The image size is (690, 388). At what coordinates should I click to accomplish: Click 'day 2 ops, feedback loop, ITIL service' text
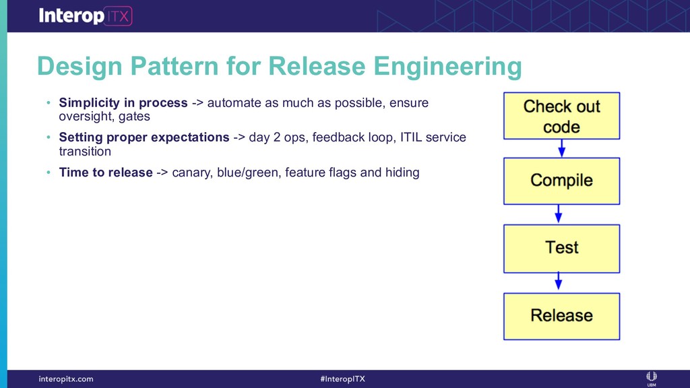[x=357, y=137]
